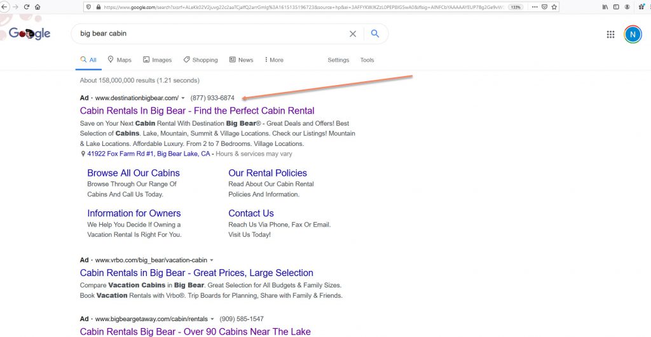Click the phone number (877) 933-6874
The height and width of the screenshot is (337, 651).
coord(212,98)
